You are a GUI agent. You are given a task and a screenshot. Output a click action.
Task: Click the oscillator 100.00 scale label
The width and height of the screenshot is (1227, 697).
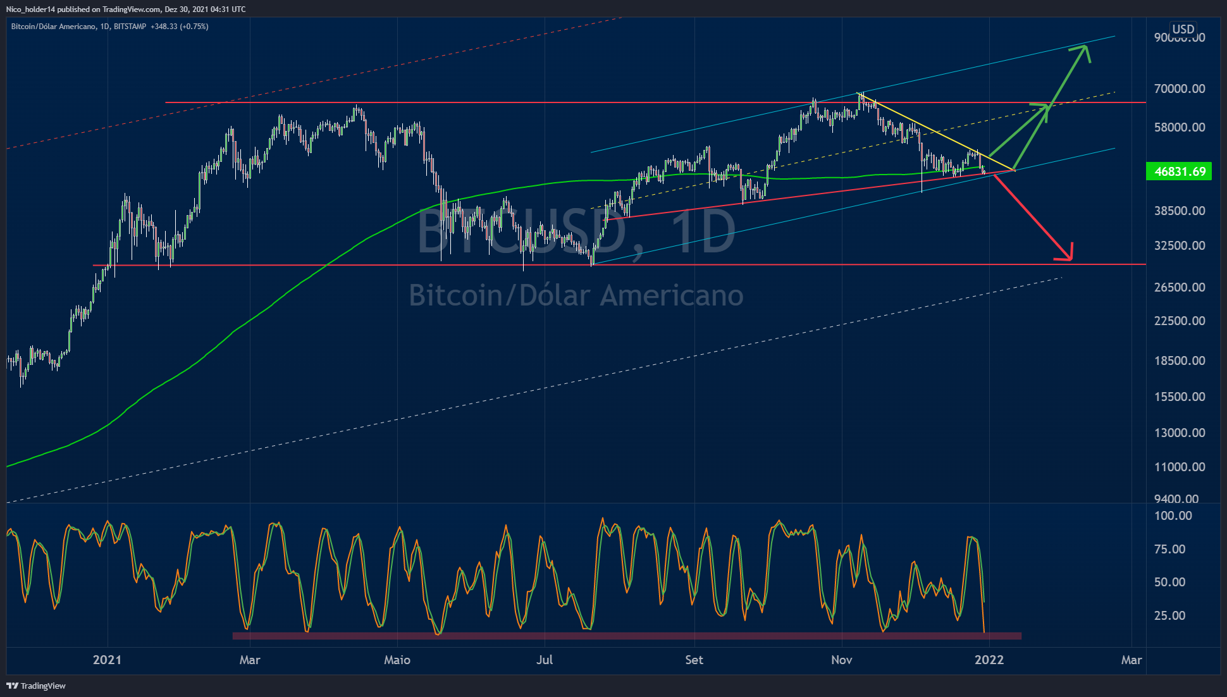[x=1173, y=515]
